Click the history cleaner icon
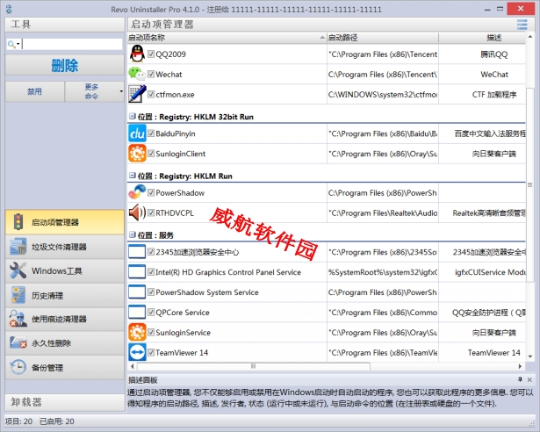The image size is (540, 432). [18, 295]
